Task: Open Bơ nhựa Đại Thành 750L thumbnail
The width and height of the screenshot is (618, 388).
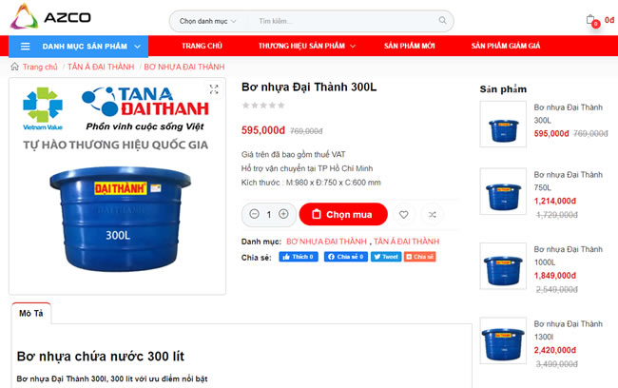Action: [503, 192]
